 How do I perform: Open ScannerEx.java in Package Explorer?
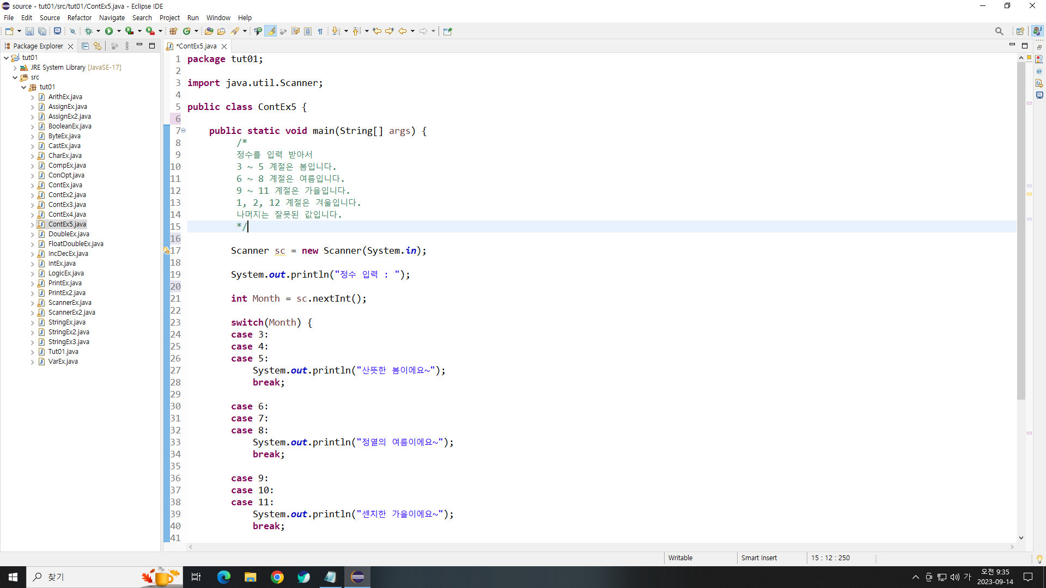pos(70,303)
